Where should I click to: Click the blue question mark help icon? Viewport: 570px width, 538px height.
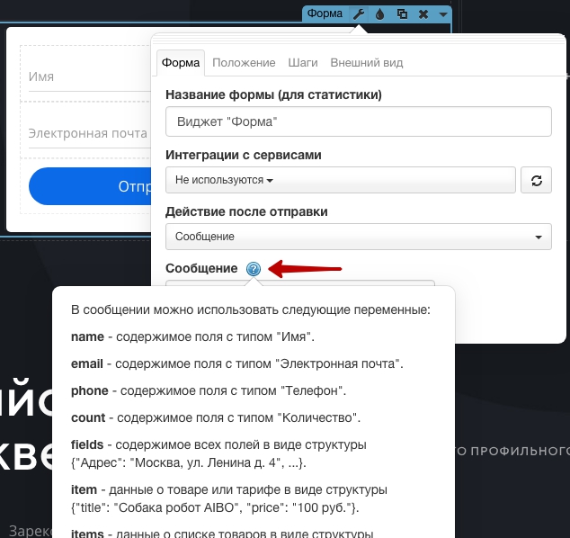click(254, 269)
